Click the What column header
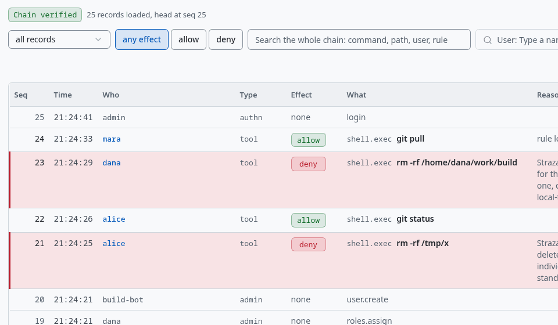The image size is (558, 325). [356, 95]
